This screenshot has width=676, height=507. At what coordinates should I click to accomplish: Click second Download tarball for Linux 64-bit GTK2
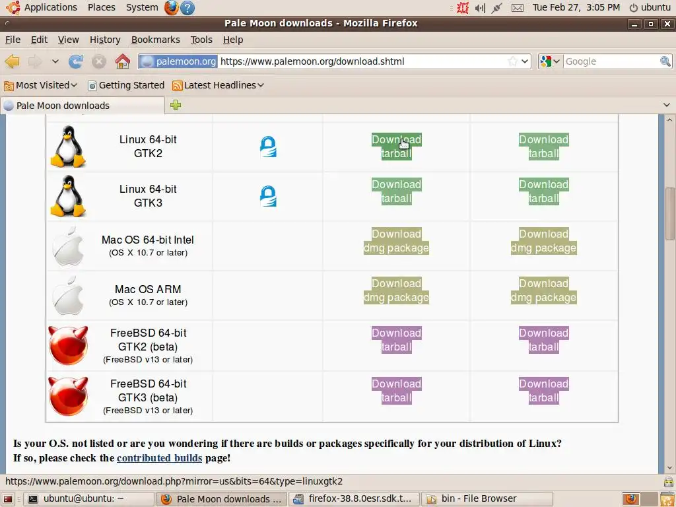click(x=544, y=147)
